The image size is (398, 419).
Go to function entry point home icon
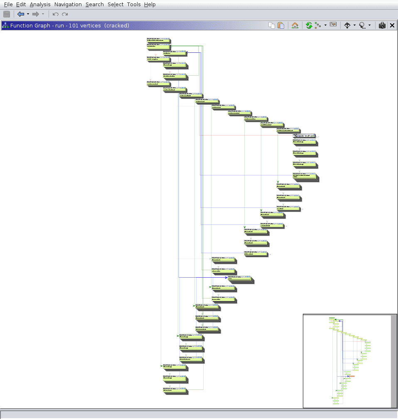point(295,25)
